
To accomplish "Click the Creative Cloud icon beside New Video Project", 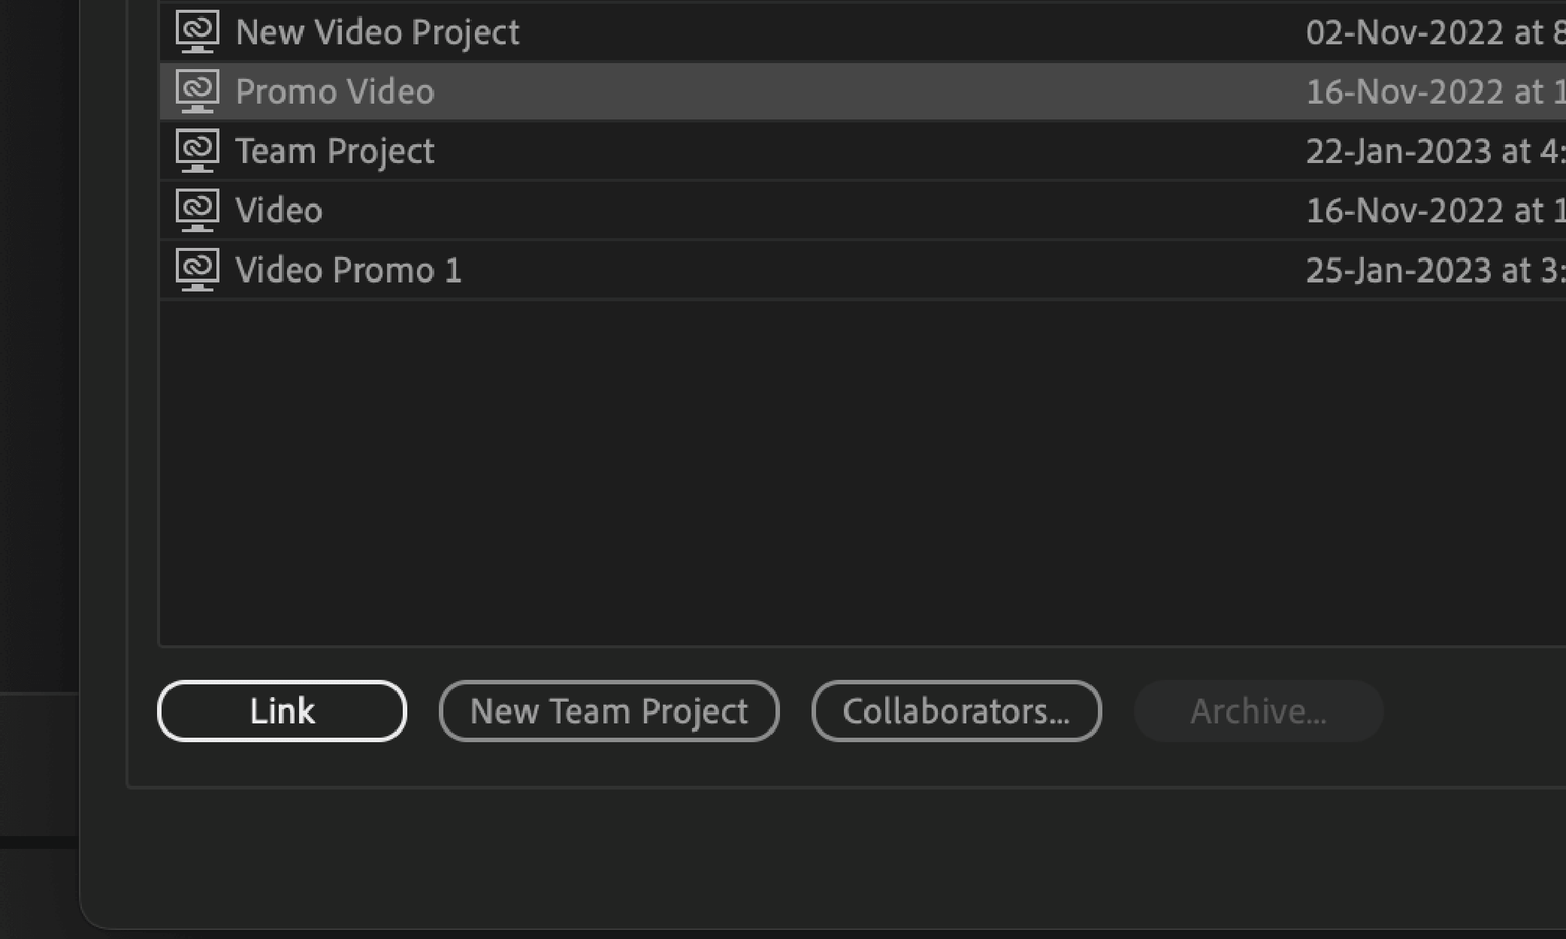I will click(x=195, y=32).
